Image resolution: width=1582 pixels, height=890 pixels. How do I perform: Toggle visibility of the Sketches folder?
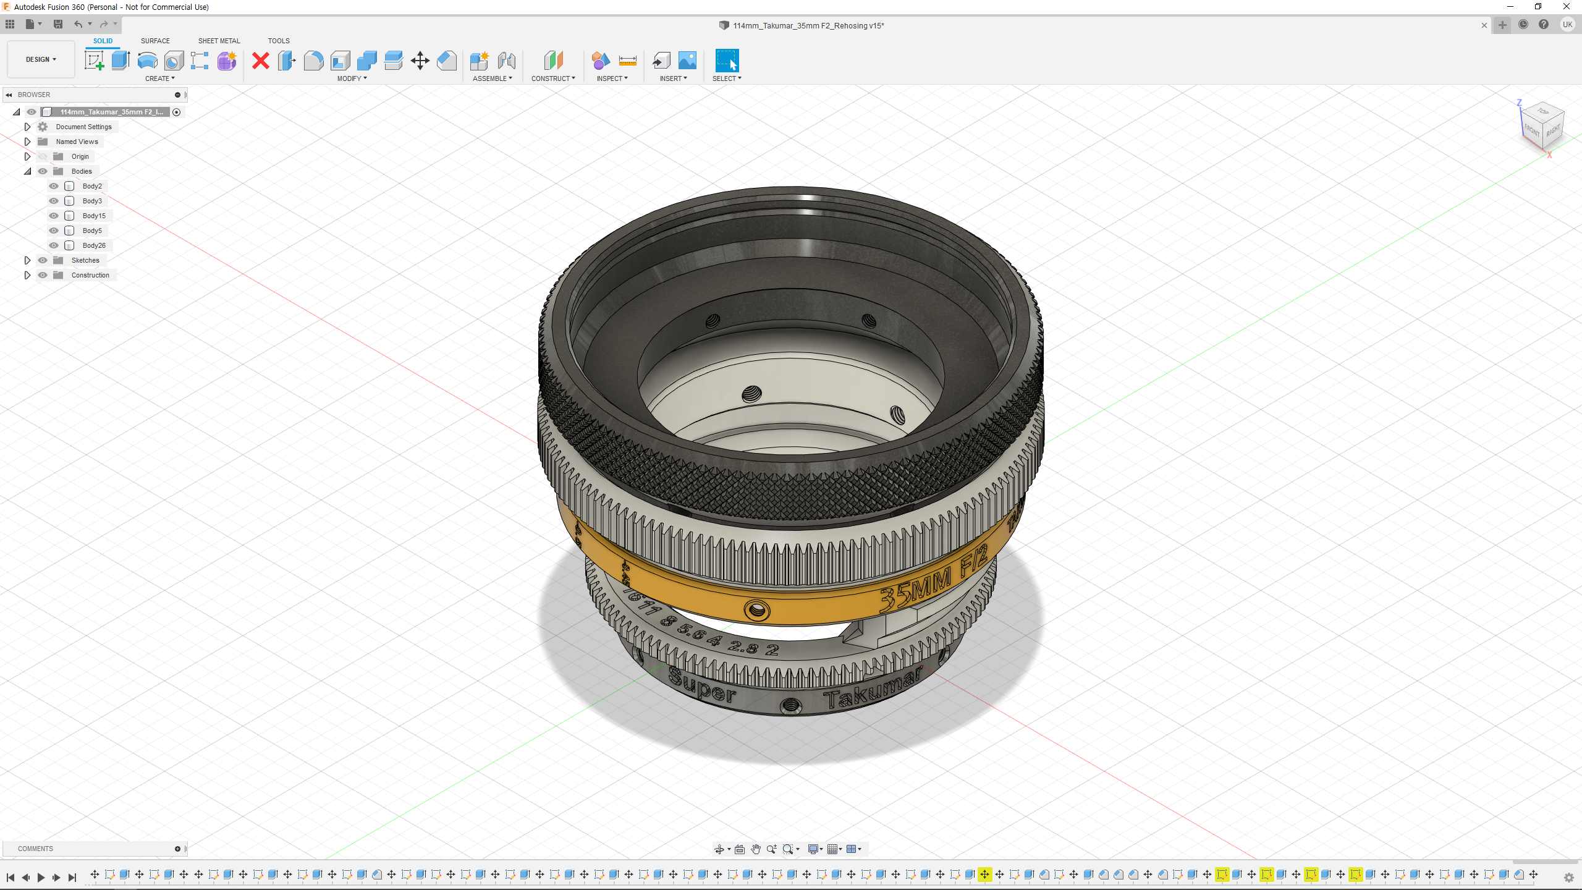(x=43, y=260)
